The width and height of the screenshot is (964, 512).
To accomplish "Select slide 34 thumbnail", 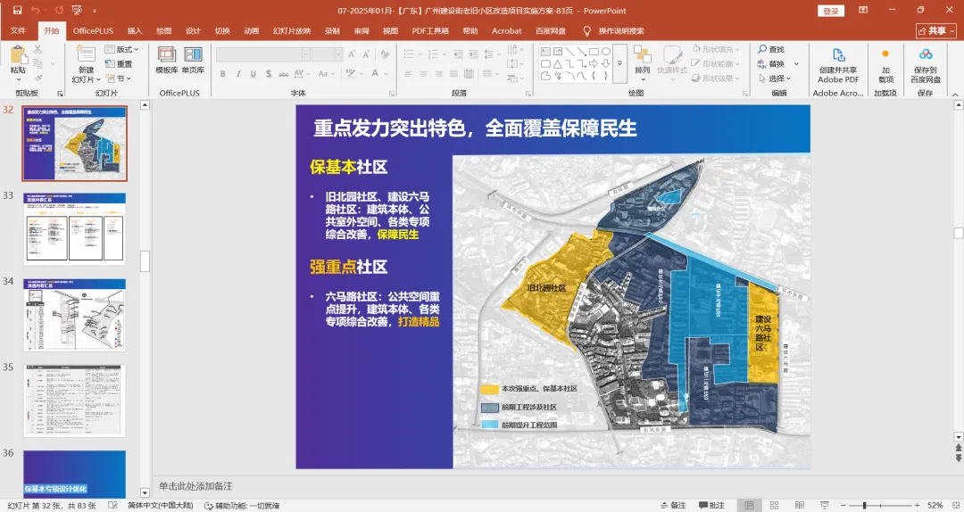I will point(74,315).
